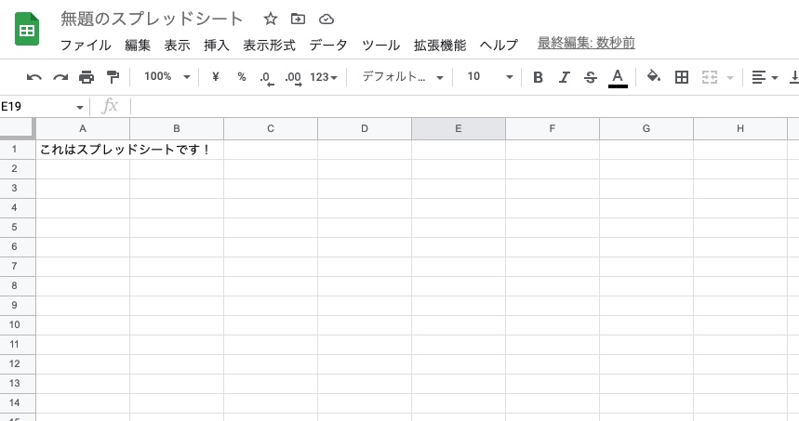This screenshot has height=421, width=799.
Task: Undo the last action
Action: pyautogui.click(x=34, y=77)
